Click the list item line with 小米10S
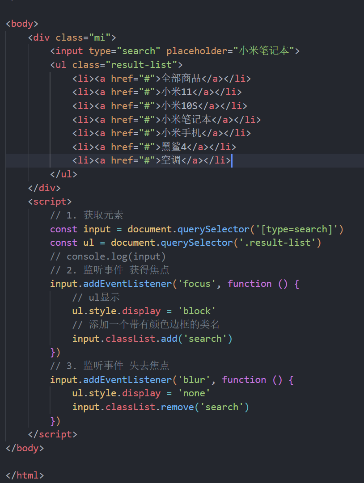Viewport: 364px width, 483px height. click(160, 105)
